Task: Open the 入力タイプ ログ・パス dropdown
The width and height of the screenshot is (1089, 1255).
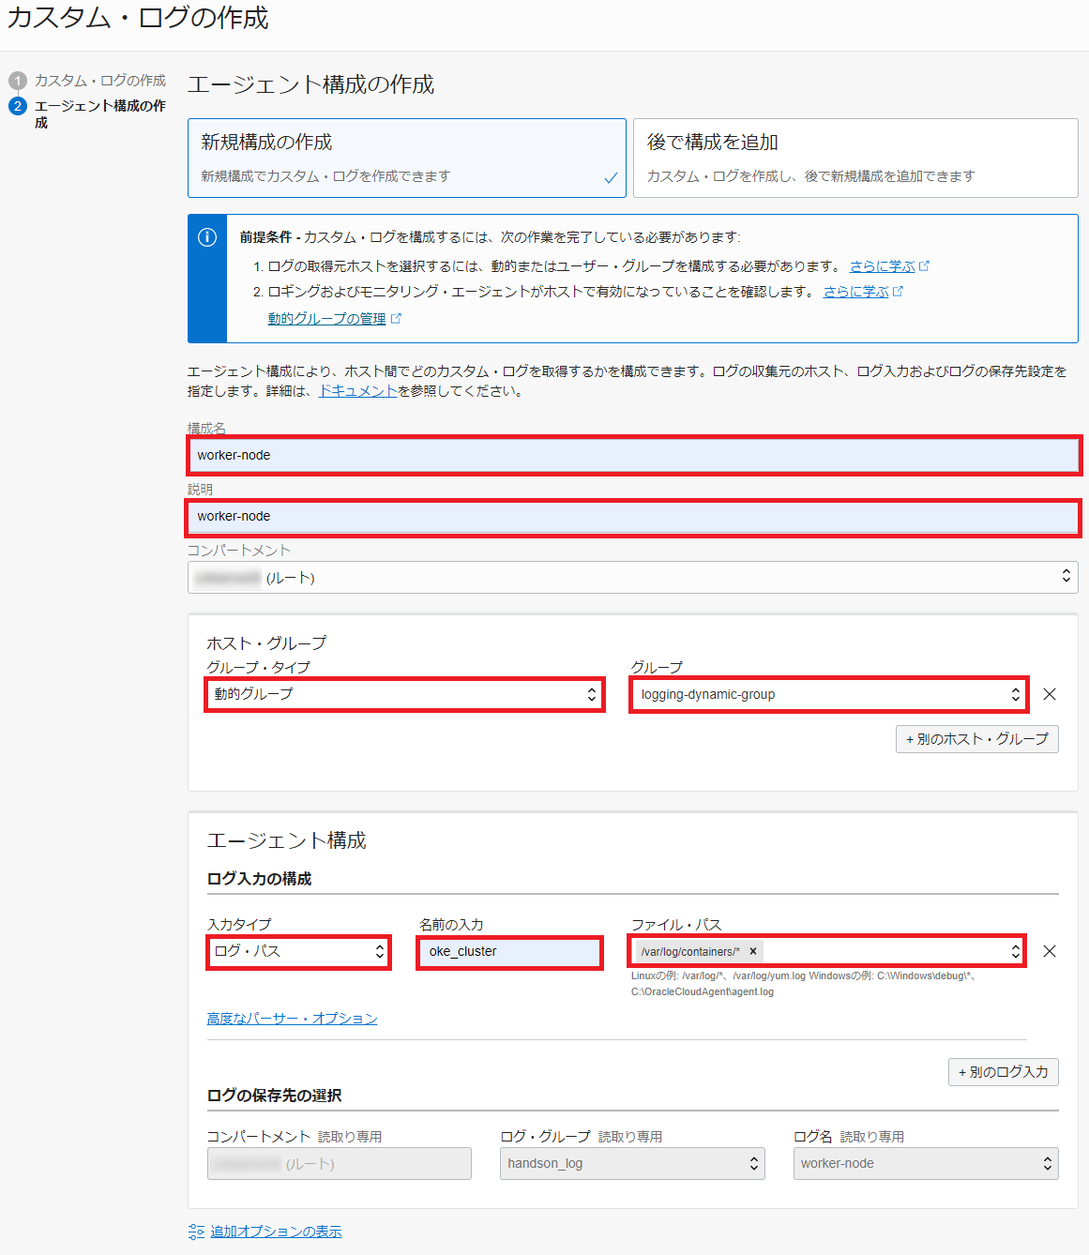Action: tap(298, 951)
